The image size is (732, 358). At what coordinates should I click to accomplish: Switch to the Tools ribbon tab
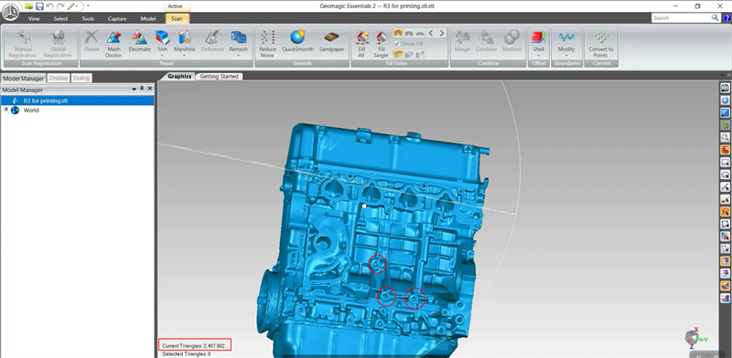88,18
